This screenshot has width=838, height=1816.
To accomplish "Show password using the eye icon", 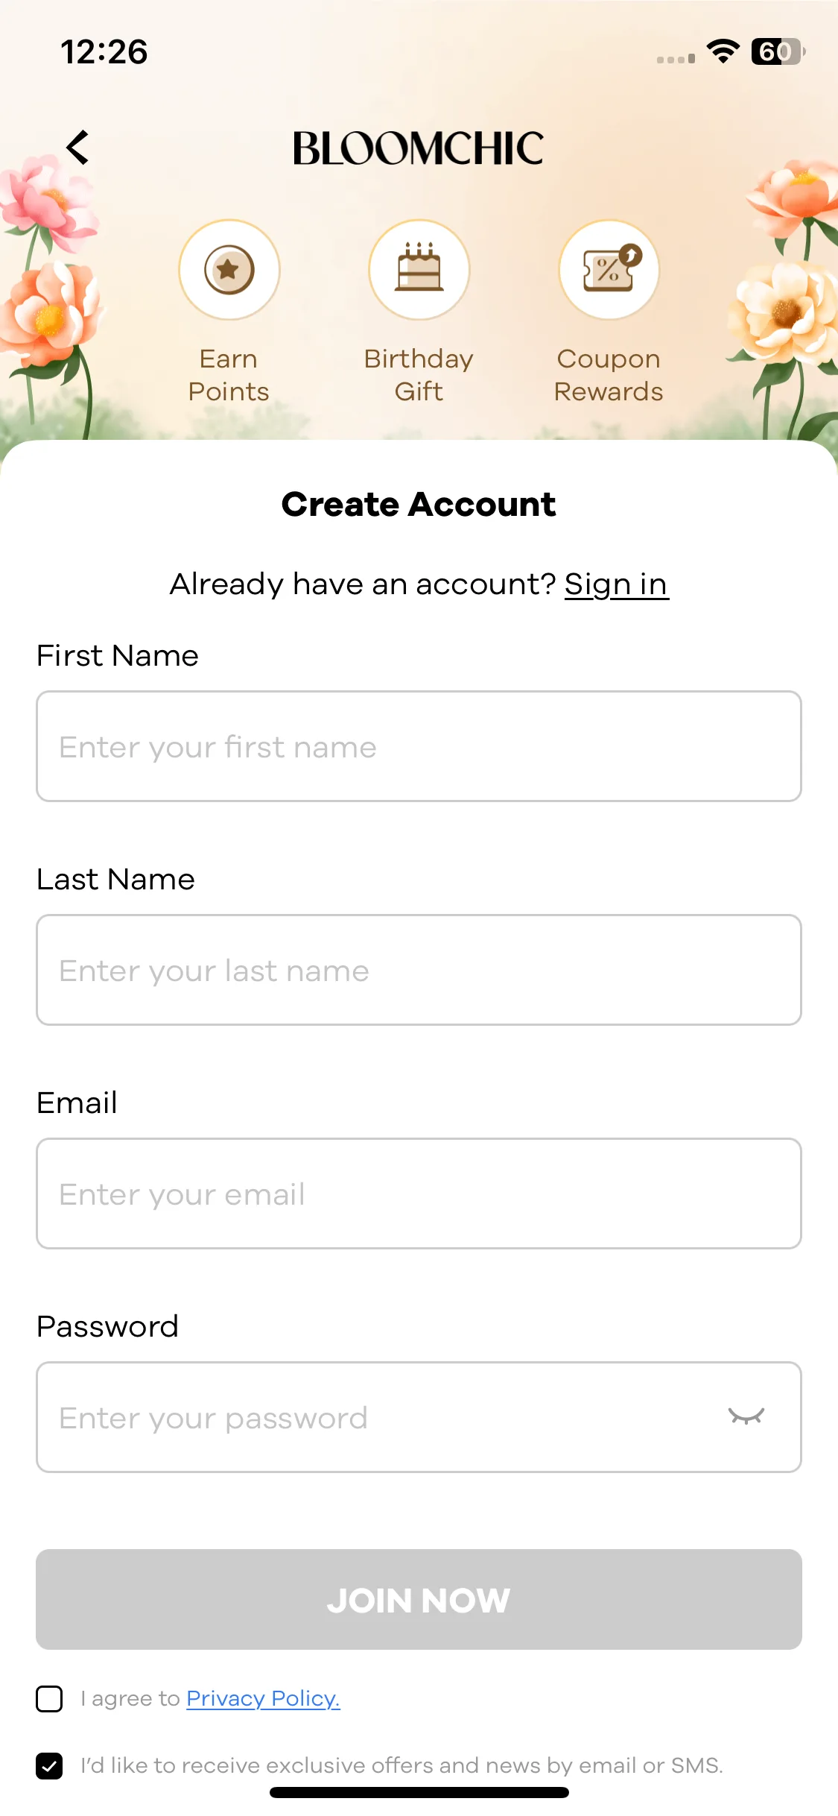I will (x=746, y=1416).
